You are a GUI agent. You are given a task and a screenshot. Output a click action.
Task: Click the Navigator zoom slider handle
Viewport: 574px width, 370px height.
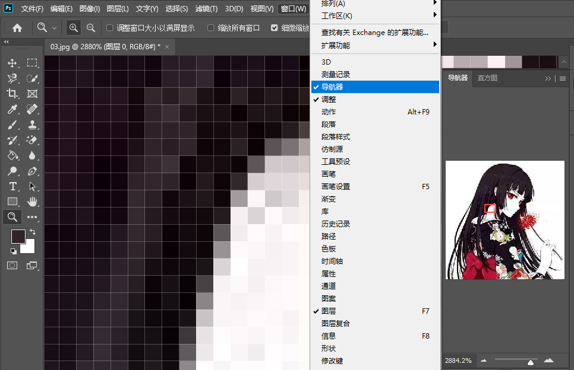tap(531, 362)
